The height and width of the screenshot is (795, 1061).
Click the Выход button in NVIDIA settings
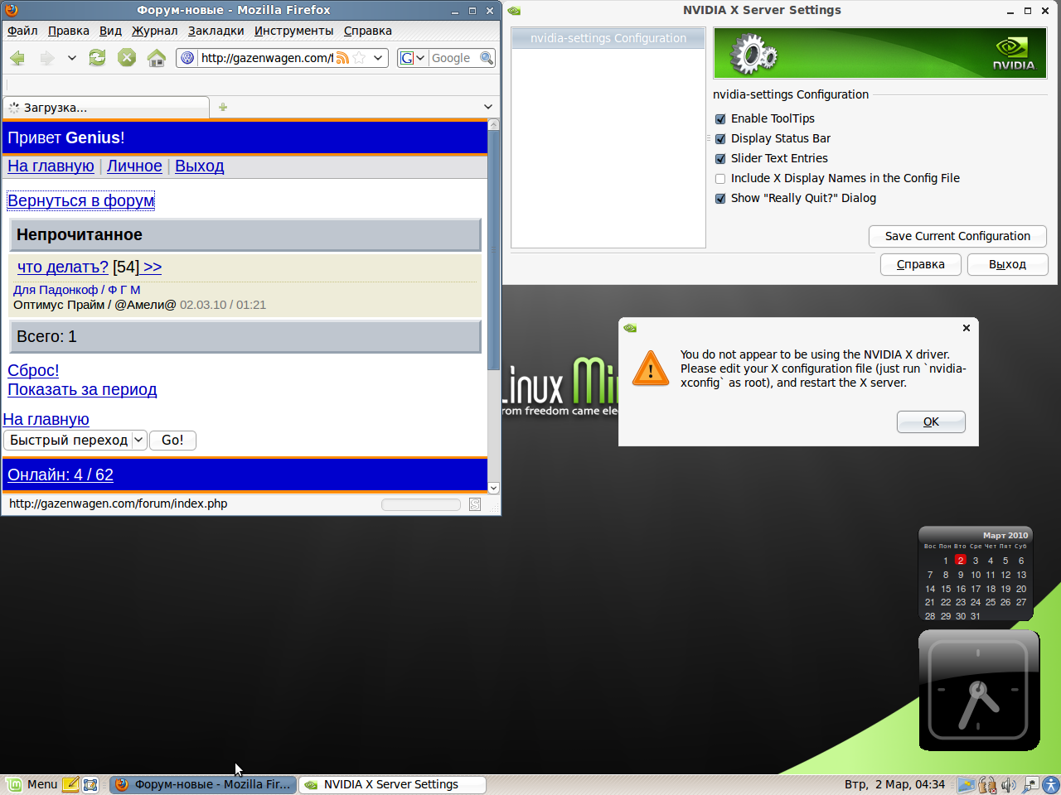(x=1007, y=264)
